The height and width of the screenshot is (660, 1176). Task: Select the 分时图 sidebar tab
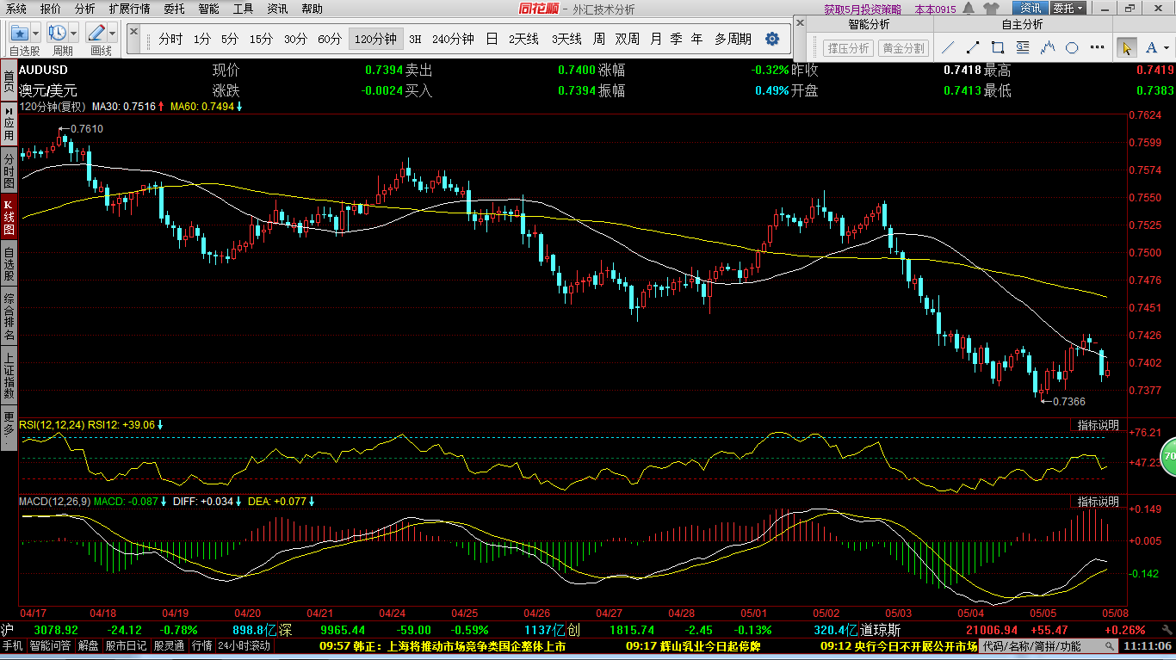pyautogui.click(x=9, y=170)
